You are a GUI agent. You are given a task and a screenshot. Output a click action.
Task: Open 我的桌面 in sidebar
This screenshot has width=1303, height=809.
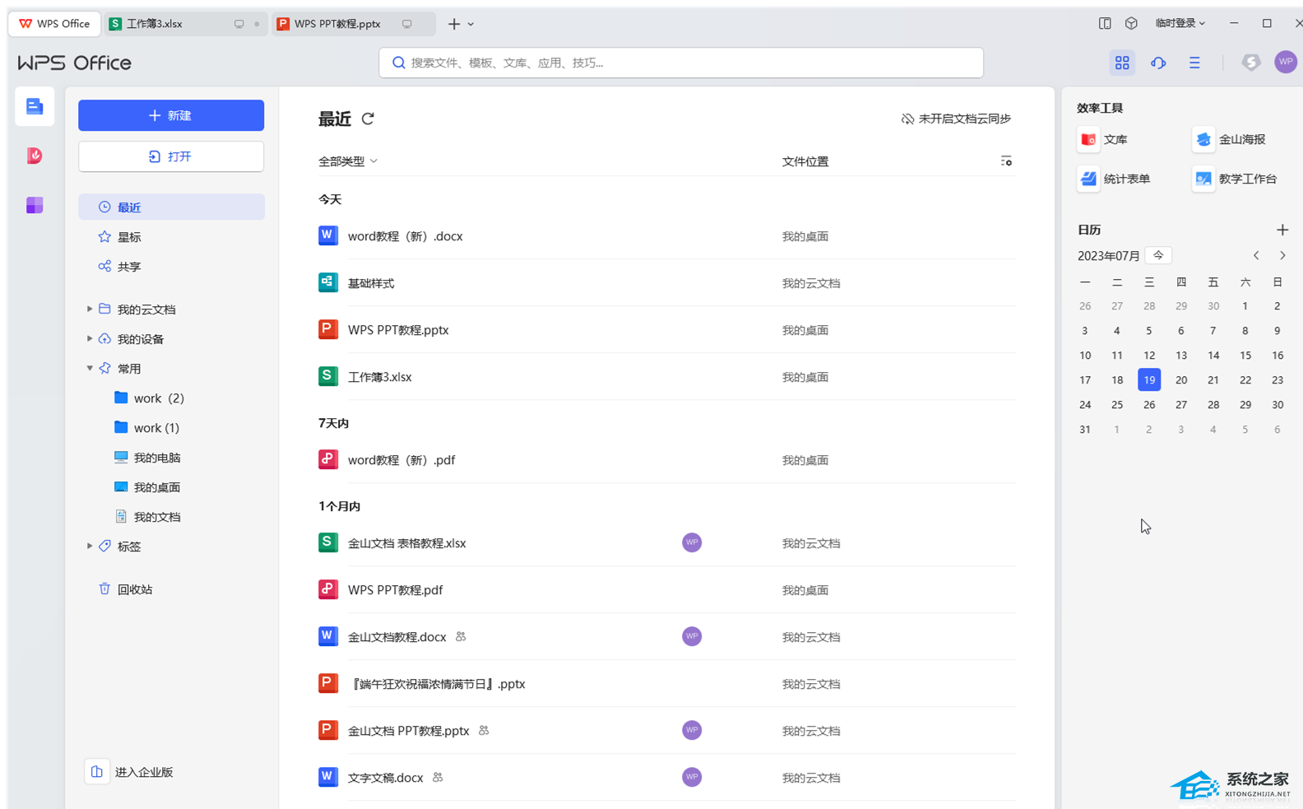(147, 487)
